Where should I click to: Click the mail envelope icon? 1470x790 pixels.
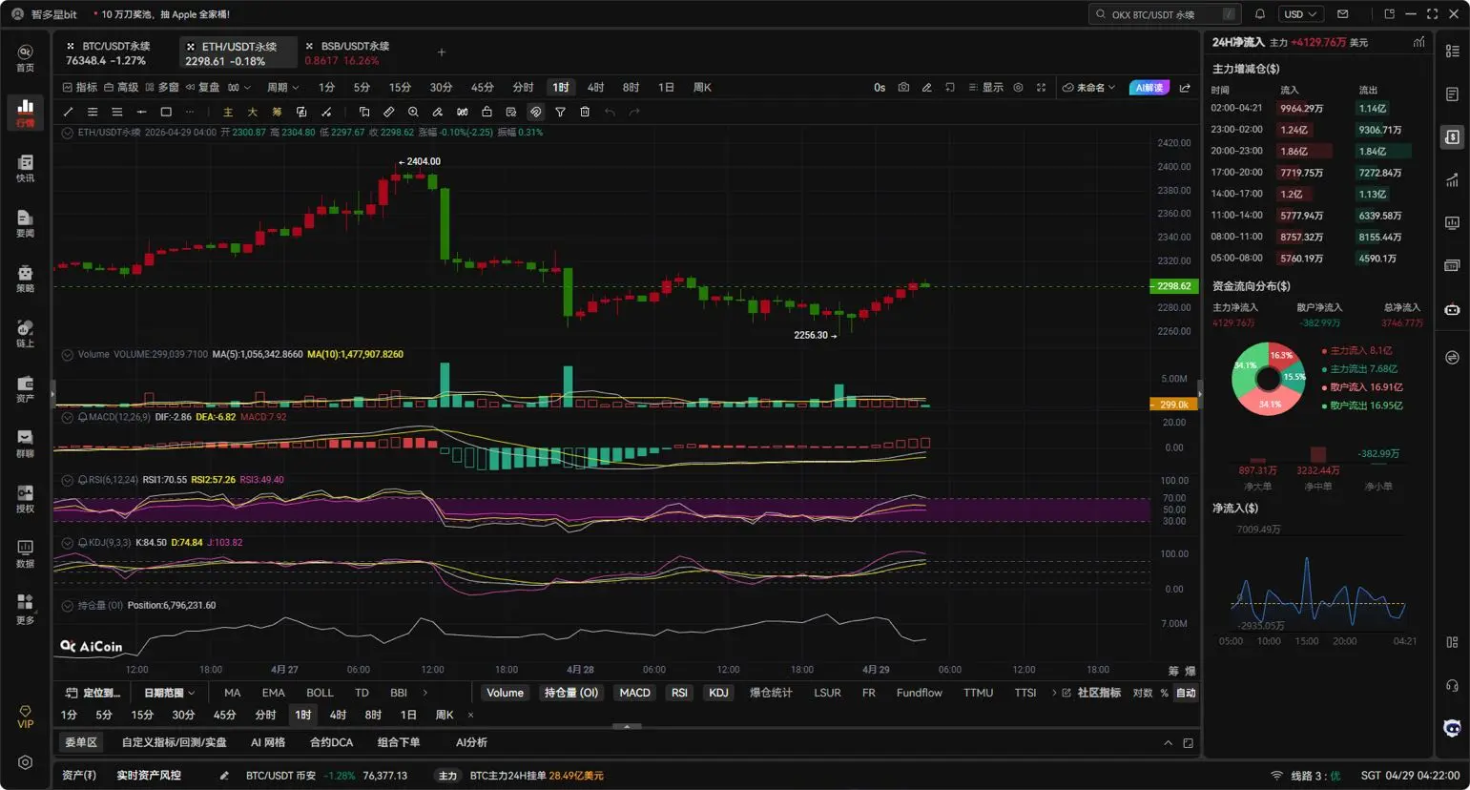1342,14
